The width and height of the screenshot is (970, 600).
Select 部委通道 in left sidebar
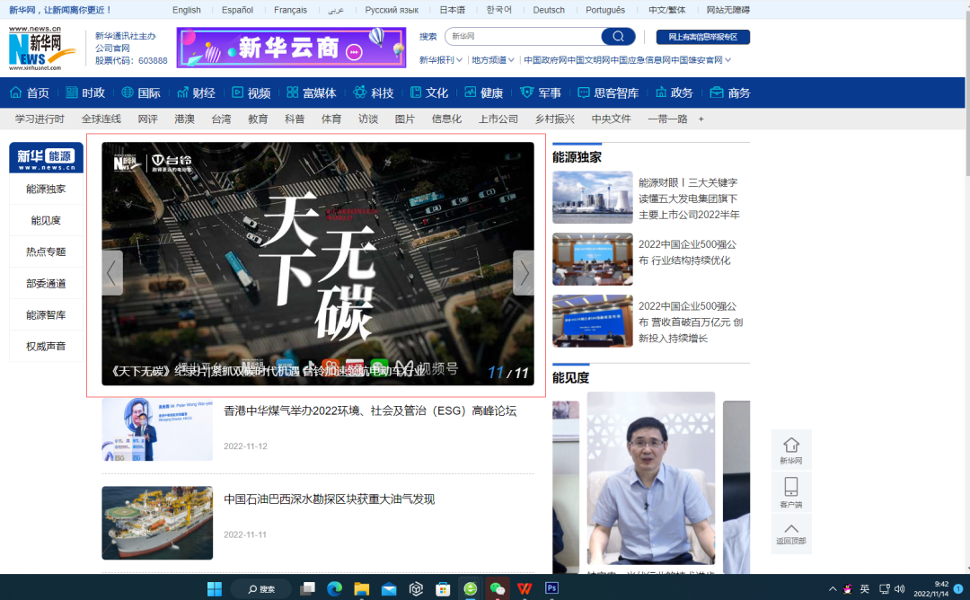click(46, 283)
